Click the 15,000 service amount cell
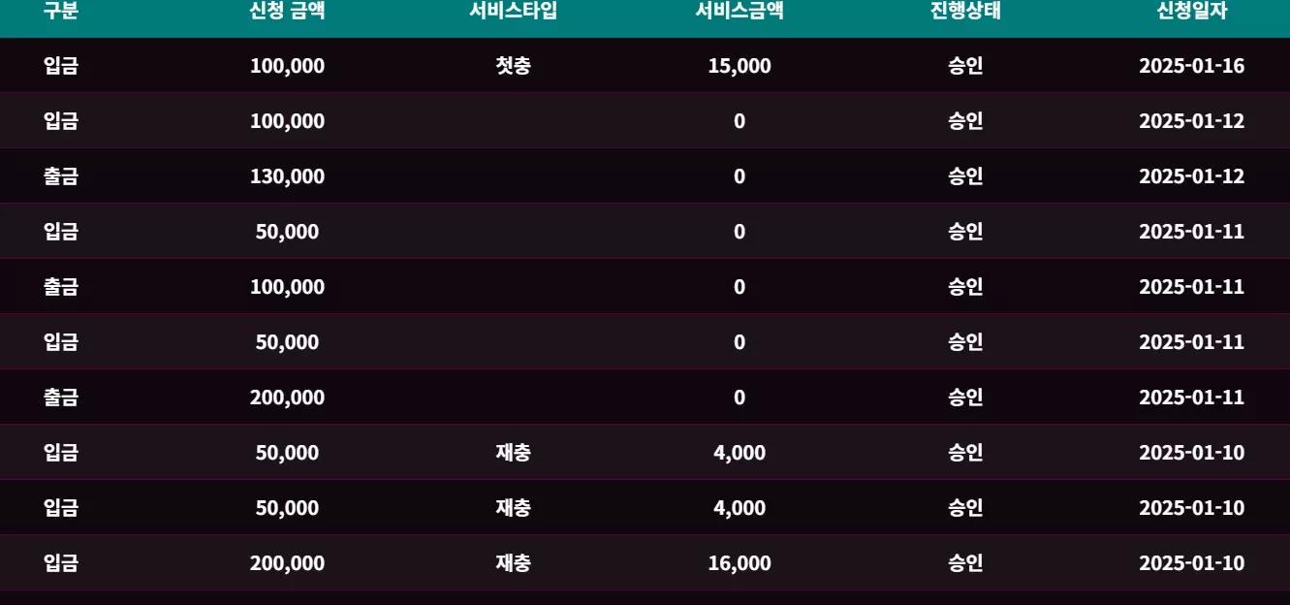Viewport: 1290px width, 605px height. tap(739, 66)
